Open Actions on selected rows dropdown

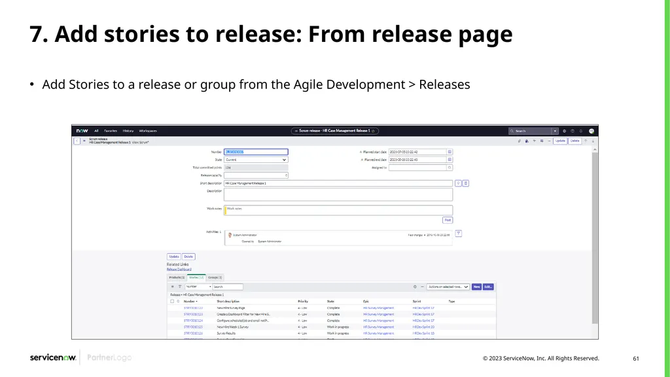coord(448,287)
